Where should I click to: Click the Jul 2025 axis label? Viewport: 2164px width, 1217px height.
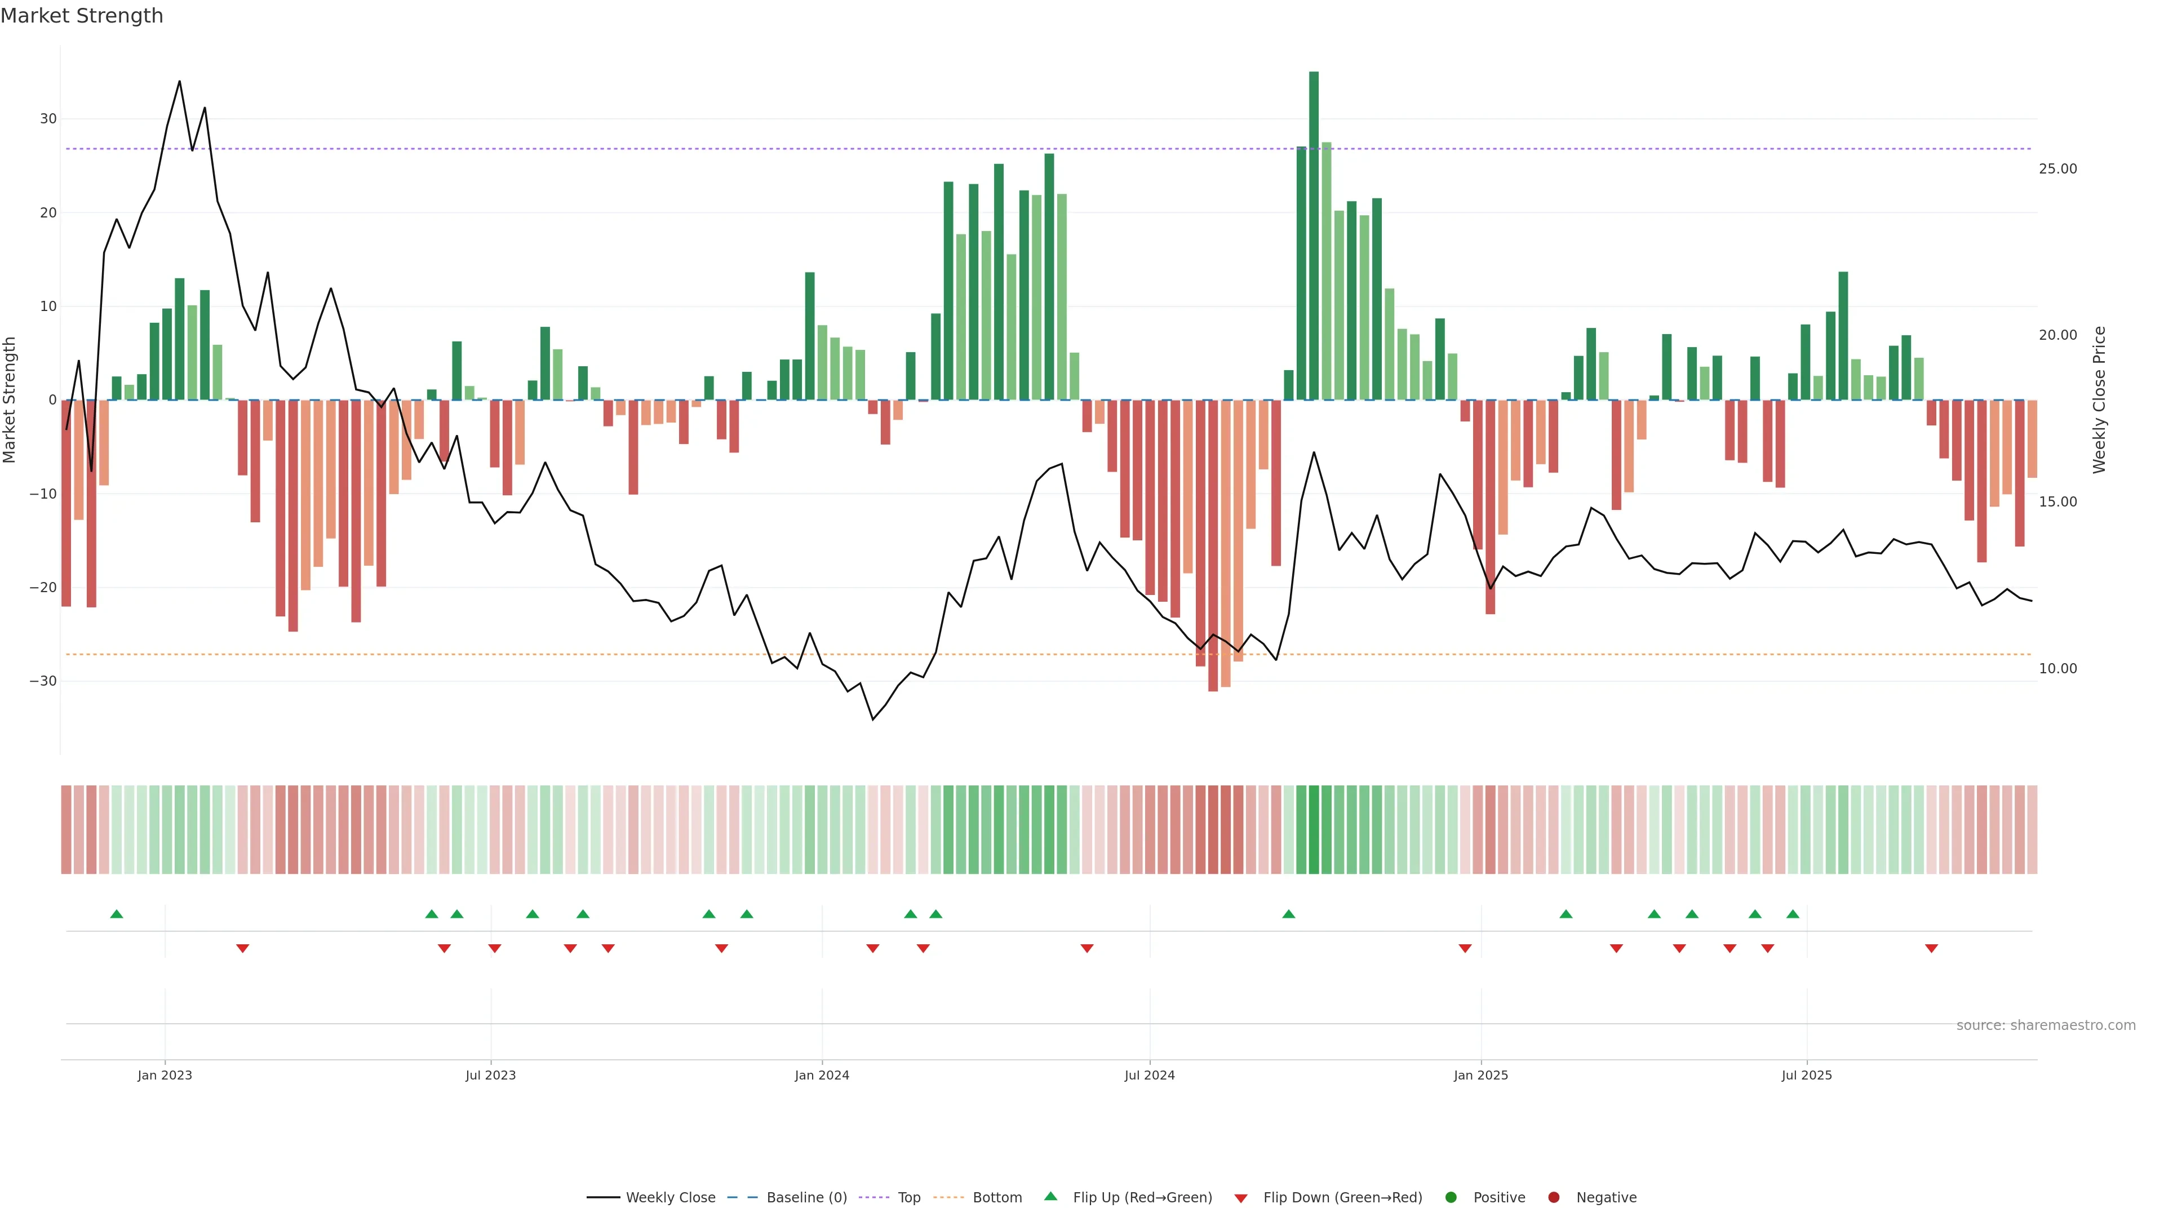pos(1806,1075)
